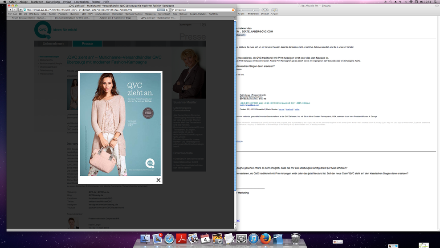Open TextEdit from the Dock
Viewport: 440px width, 248px height.
(229, 239)
